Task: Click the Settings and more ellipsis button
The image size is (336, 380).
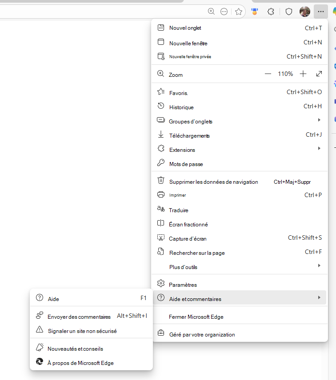Action: click(321, 12)
